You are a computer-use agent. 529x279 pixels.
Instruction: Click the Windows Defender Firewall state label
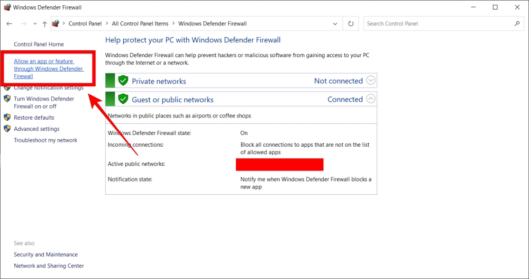[x=150, y=133]
